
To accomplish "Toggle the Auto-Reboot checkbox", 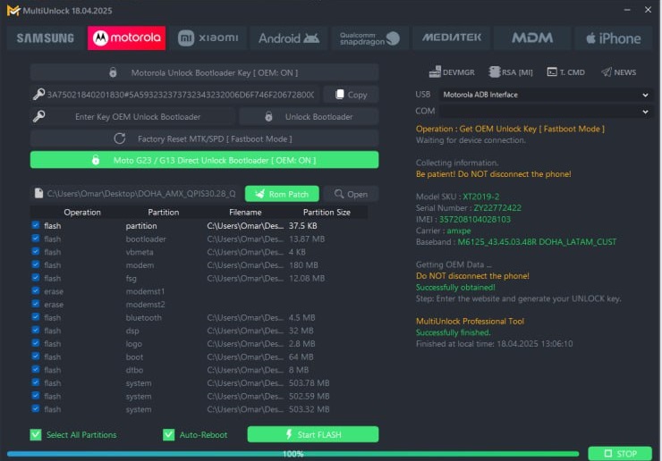I will coord(169,435).
